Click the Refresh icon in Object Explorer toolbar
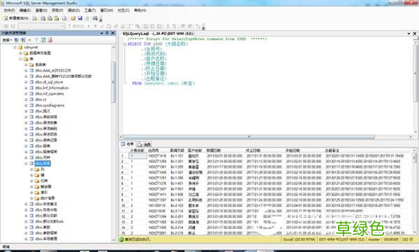The width and height of the screenshot is (419, 252). [43, 40]
